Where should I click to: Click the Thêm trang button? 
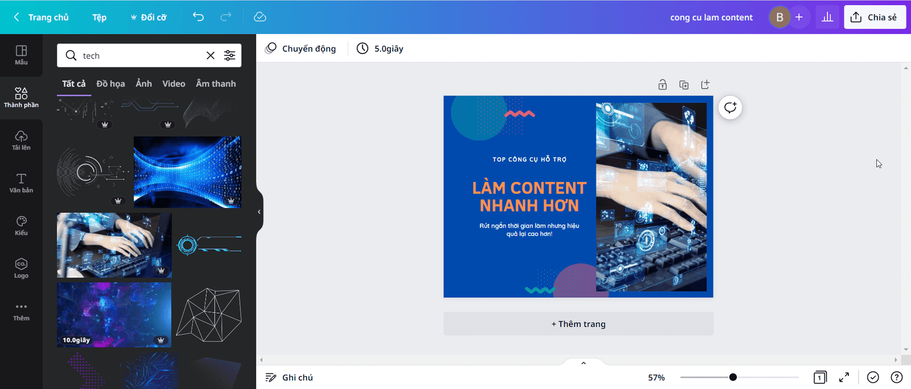[578, 324]
